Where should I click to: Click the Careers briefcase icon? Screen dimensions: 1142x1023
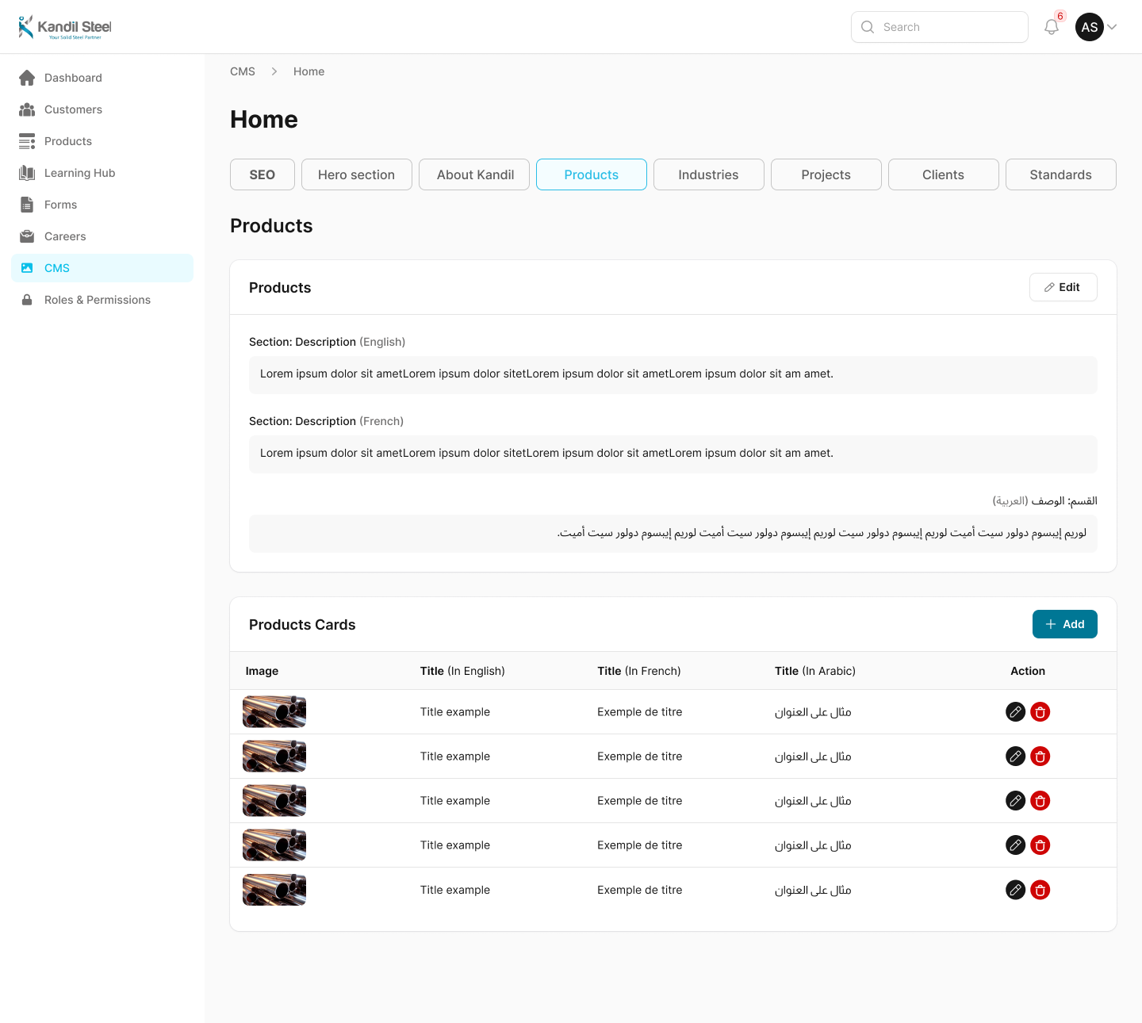[27, 236]
